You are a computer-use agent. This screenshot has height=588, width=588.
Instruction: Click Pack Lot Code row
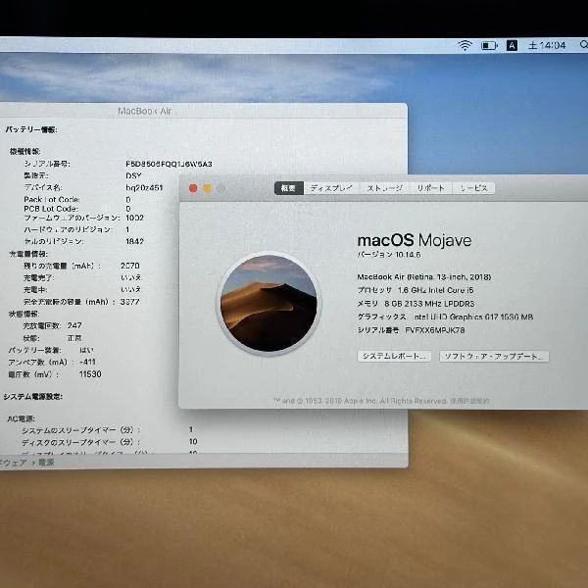[x=77, y=199]
